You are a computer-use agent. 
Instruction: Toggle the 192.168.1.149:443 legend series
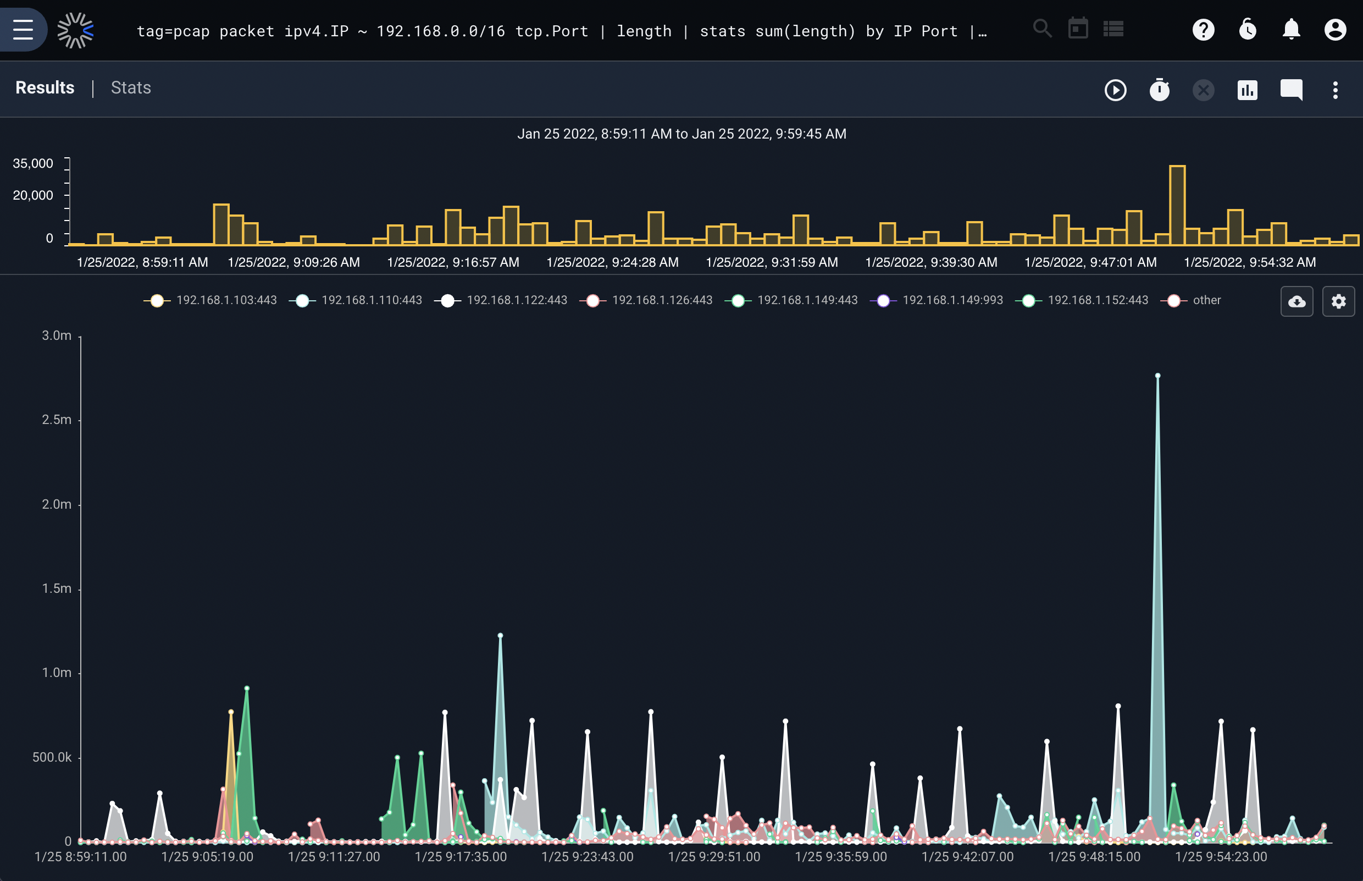pos(791,300)
